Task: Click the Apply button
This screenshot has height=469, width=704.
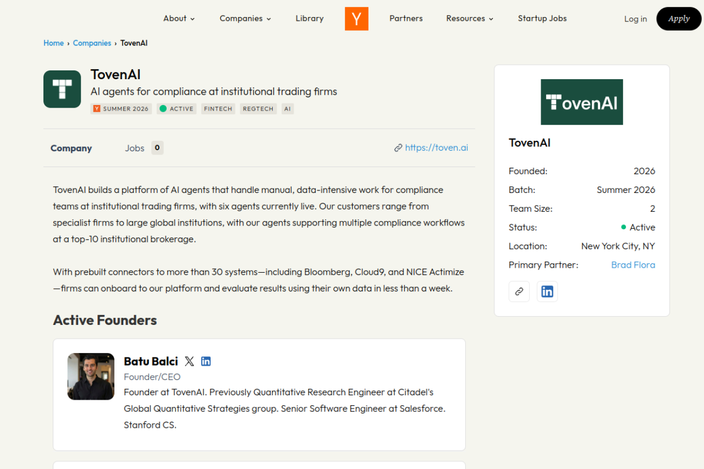Action: point(679,19)
